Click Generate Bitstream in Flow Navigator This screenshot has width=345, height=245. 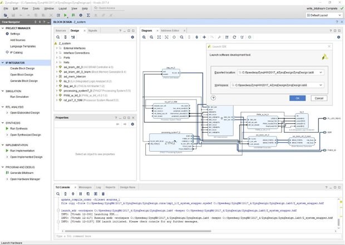pyautogui.click(x=22, y=173)
